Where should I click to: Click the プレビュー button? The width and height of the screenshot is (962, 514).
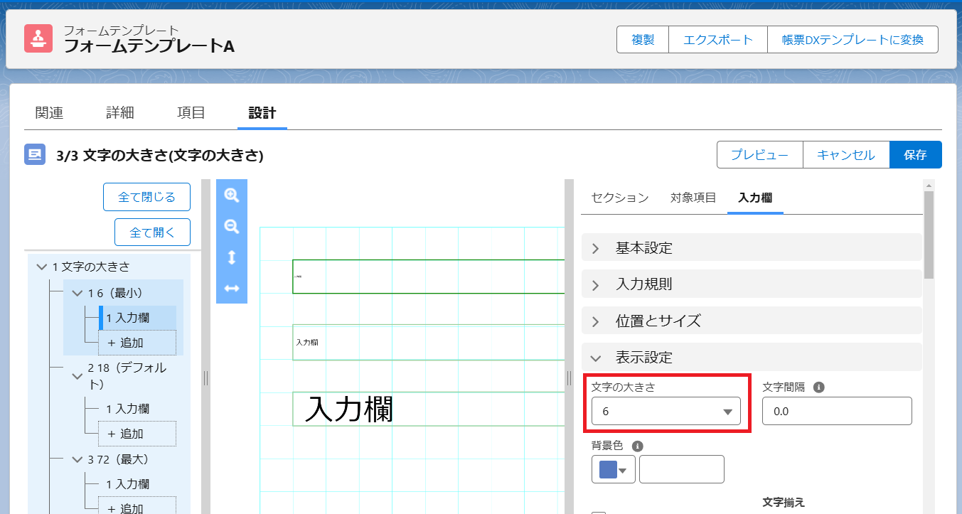pos(759,155)
